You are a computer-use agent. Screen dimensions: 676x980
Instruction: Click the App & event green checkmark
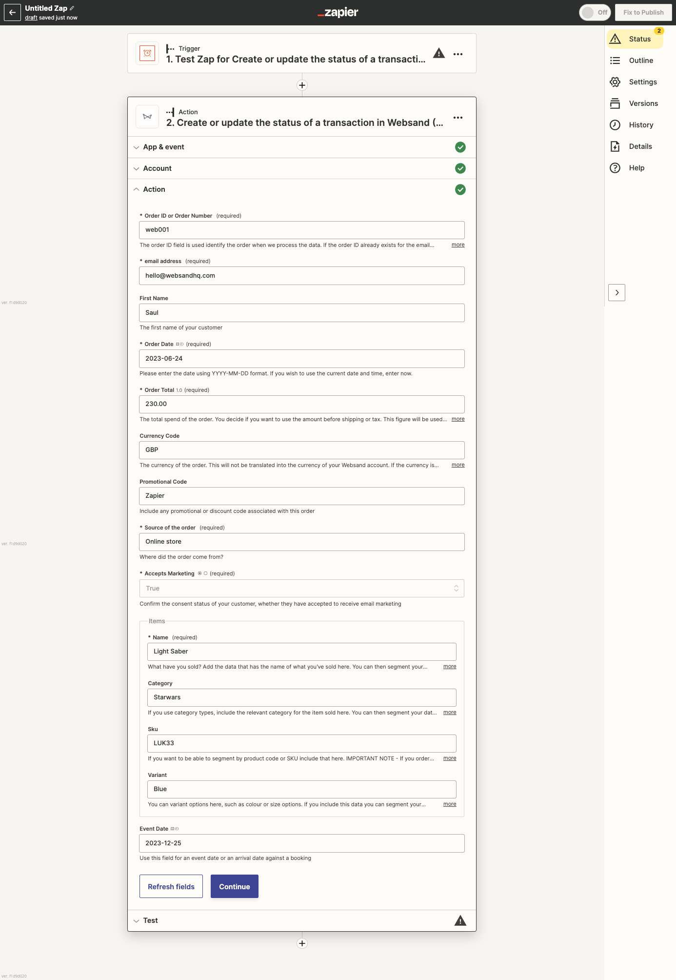click(x=460, y=147)
